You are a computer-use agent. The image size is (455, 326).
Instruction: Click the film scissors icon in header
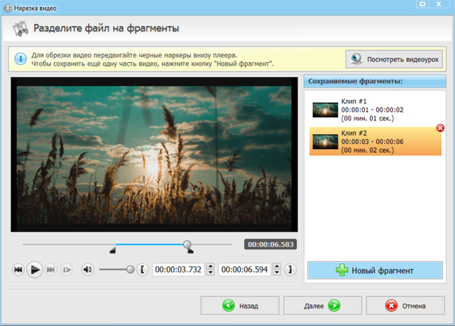coord(20,29)
